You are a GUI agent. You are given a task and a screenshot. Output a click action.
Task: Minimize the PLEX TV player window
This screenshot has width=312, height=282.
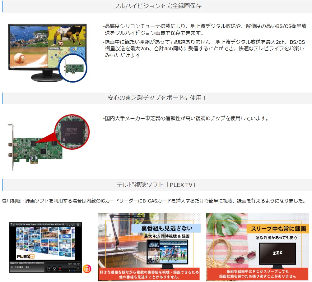(70, 225)
